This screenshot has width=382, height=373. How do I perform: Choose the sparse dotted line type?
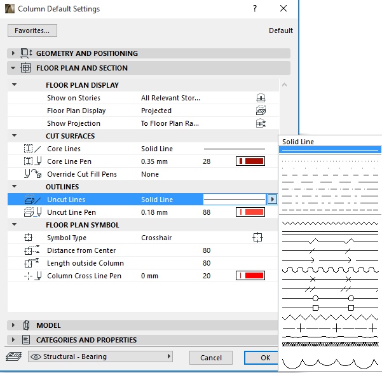(330, 168)
